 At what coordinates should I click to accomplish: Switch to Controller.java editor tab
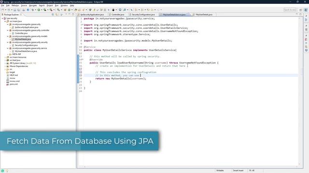[118, 14]
